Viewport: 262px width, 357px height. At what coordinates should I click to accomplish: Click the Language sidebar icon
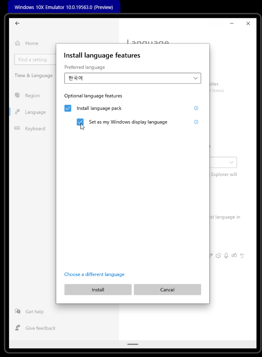17,112
